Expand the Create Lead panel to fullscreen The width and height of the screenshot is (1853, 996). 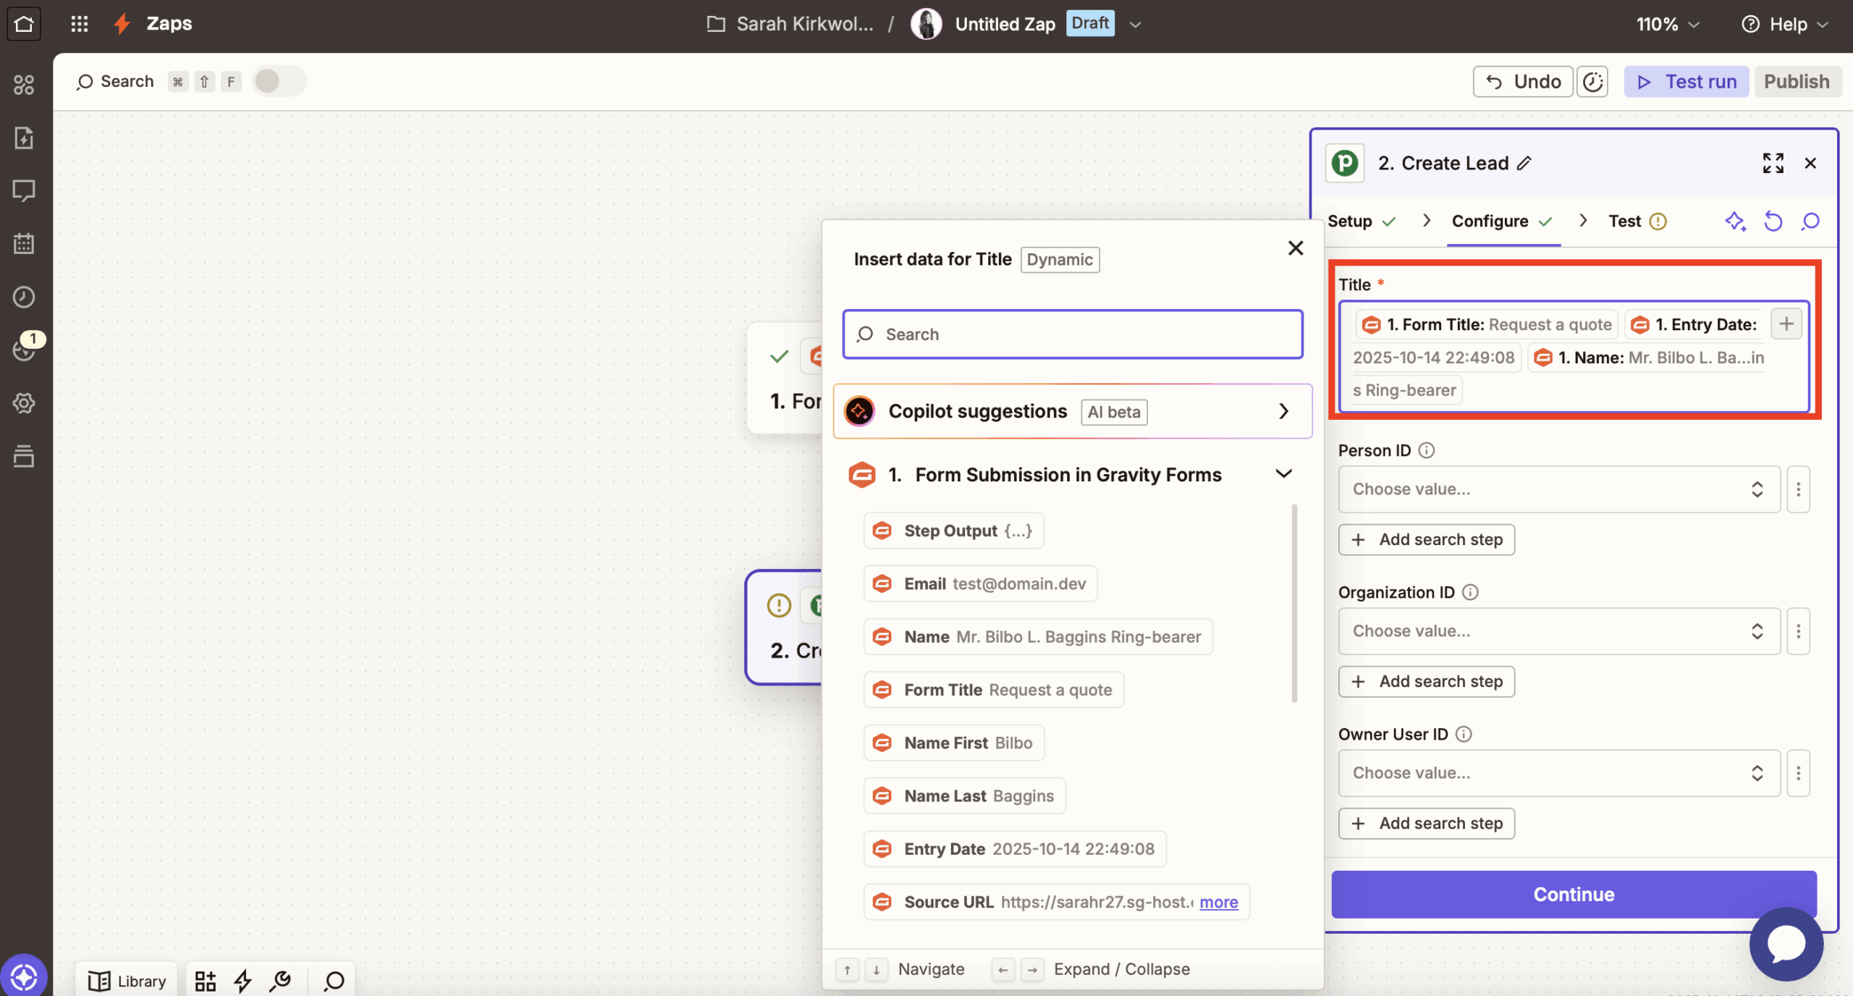coord(1773,163)
